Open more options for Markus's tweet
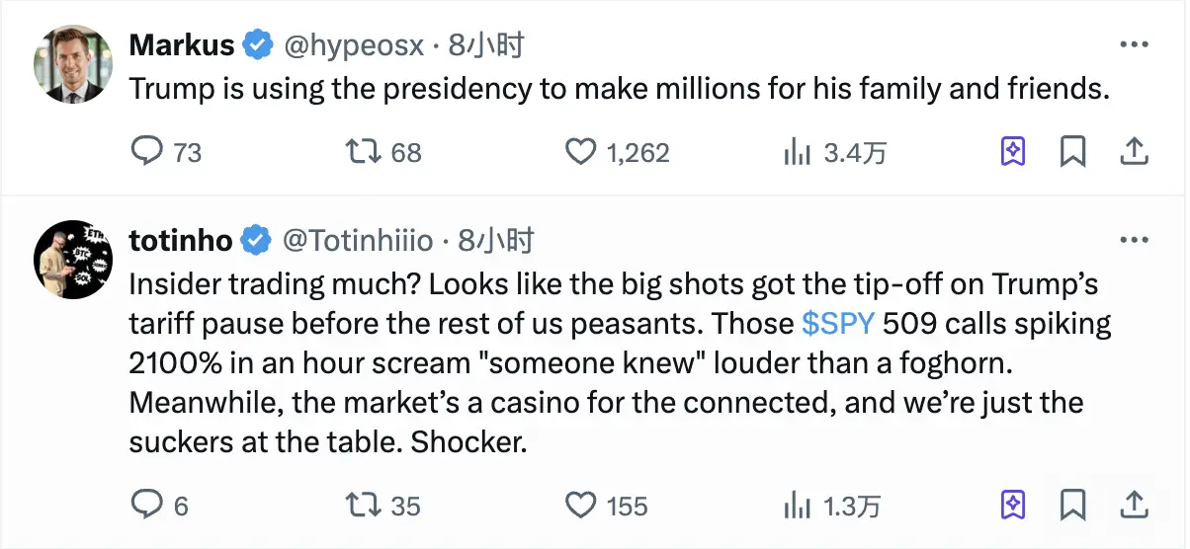The height and width of the screenshot is (549, 1190). point(1133,45)
